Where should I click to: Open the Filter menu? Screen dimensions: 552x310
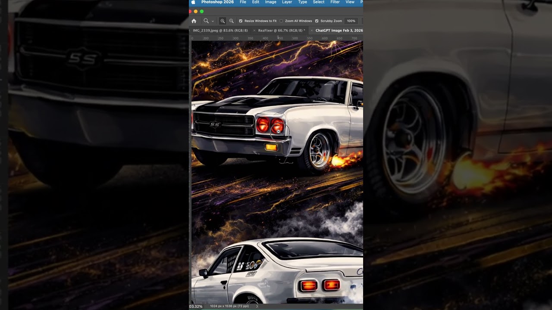pos(335,2)
